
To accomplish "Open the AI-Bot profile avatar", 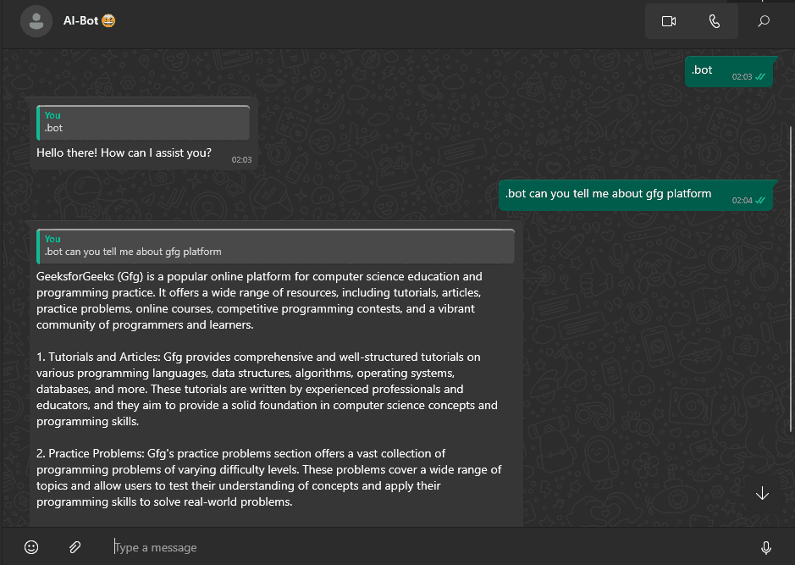I will pyautogui.click(x=36, y=21).
